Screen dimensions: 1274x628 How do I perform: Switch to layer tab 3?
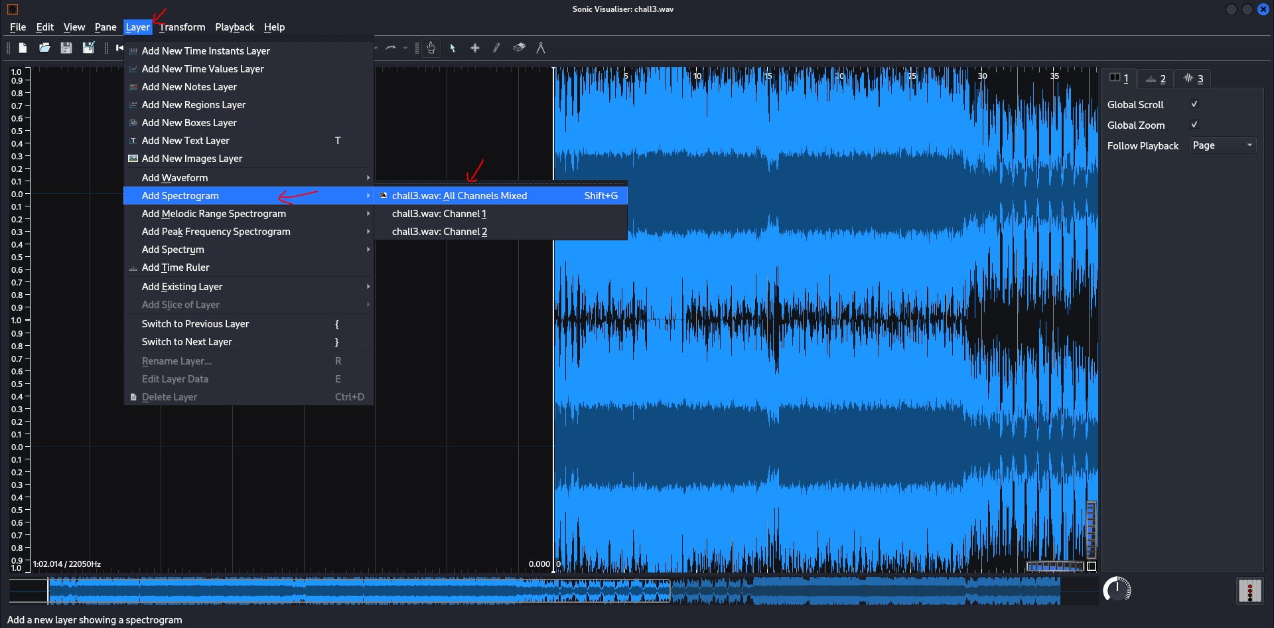tap(1194, 78)
